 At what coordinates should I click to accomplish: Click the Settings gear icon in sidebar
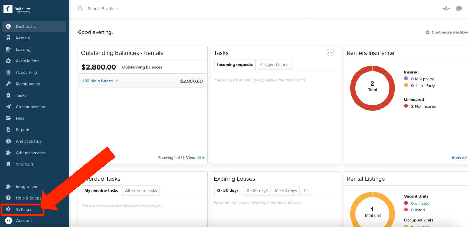[8, 209]
